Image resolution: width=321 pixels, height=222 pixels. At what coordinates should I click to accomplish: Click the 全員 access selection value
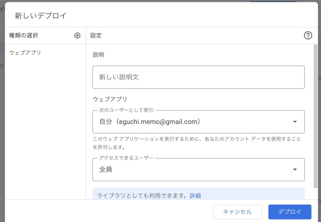click(x=106, y=170)
